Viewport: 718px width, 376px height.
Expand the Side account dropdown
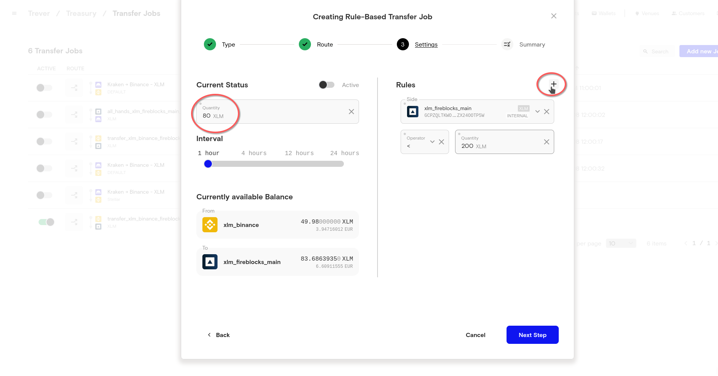[537, 112]
